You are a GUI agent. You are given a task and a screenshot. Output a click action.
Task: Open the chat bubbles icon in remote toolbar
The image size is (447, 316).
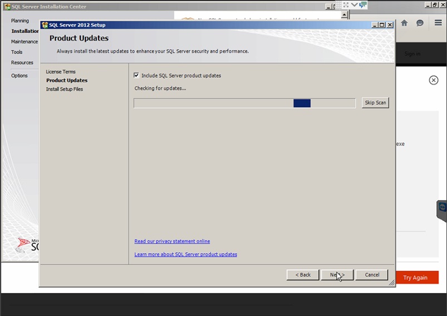[362, 5]
